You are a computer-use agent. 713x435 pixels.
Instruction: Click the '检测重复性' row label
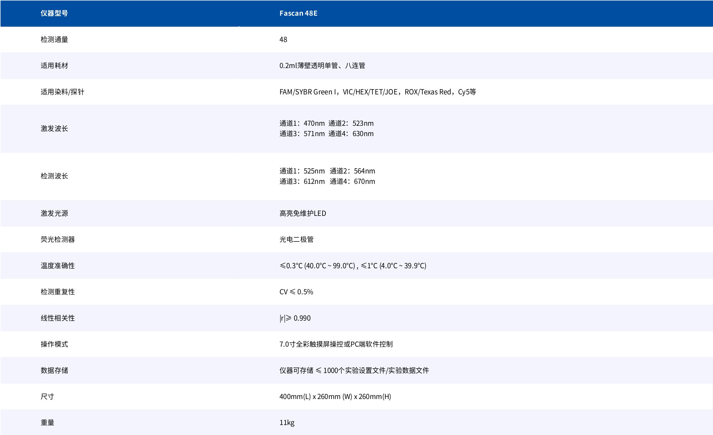(58, 292)
